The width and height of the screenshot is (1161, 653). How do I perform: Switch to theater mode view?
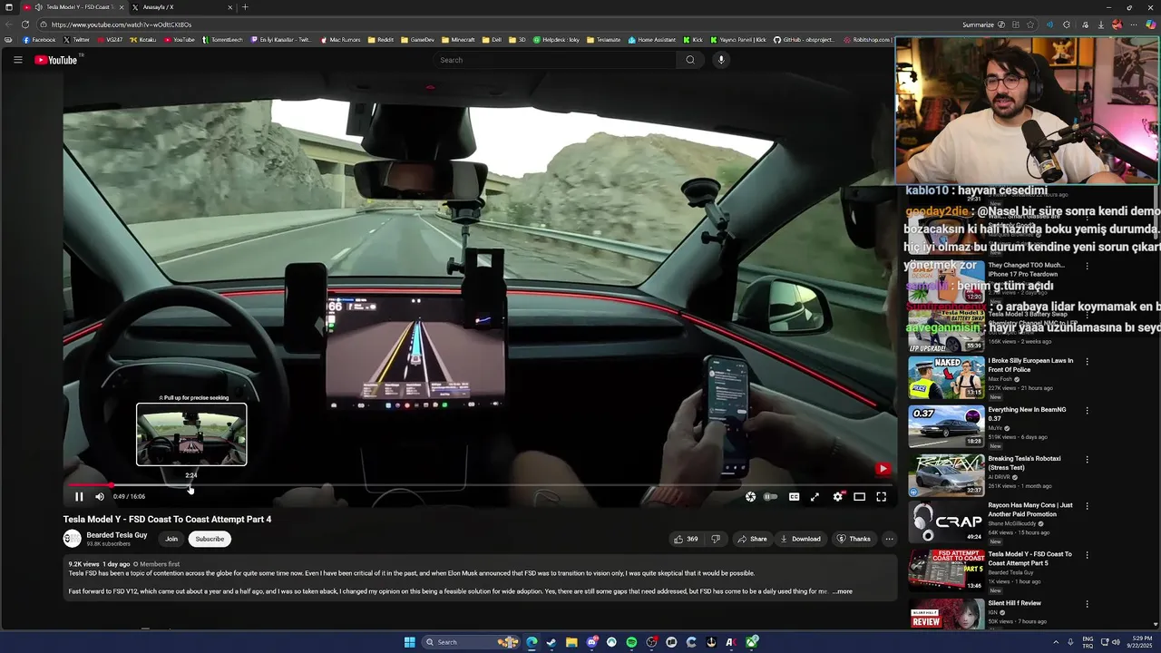click(859, 496)
